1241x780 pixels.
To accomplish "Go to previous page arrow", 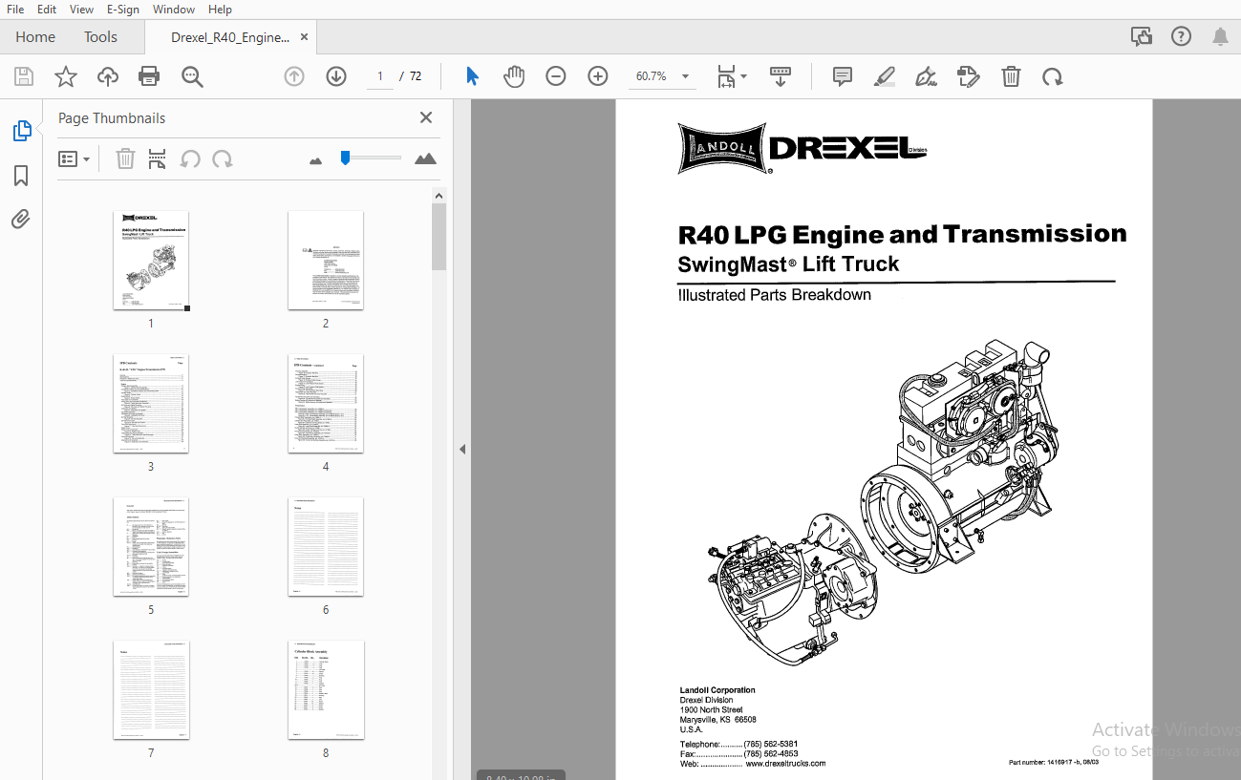I will pos(294,76).
